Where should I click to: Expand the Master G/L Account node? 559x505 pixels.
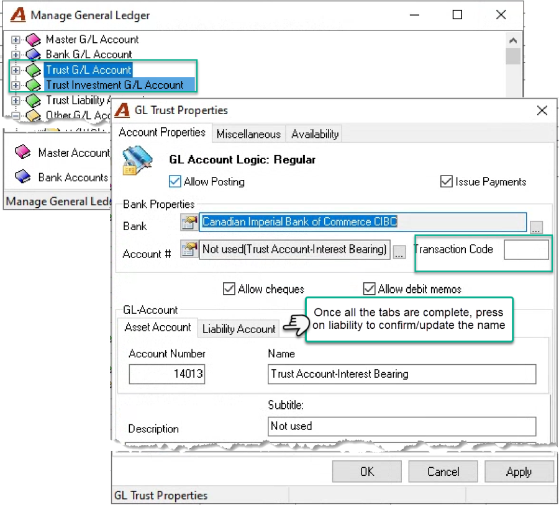[16, 40]
